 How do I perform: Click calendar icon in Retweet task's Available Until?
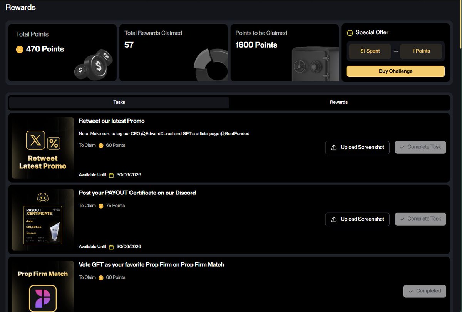[x=111, y=175]
